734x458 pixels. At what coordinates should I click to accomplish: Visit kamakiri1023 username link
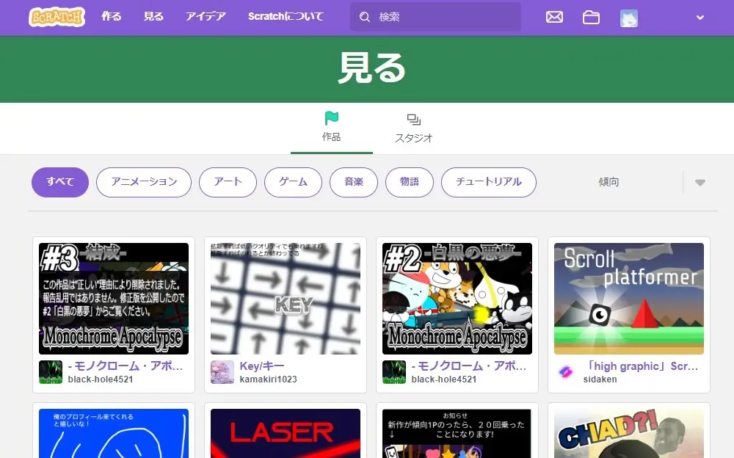coord(268,379)
